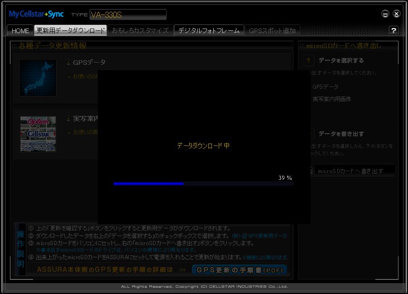Screen dimensions: 408x294
Task: Select the GPSデータ option in right panel
Action: tap(325, 87)
